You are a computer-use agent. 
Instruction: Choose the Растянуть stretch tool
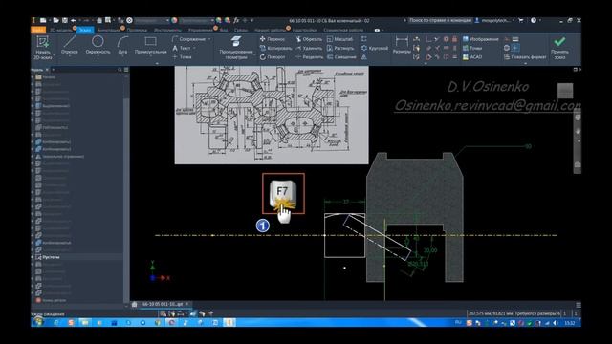tap(340, 48)
